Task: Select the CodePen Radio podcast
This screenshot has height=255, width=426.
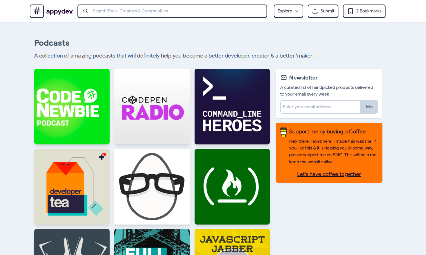Action: click(152, 107)
